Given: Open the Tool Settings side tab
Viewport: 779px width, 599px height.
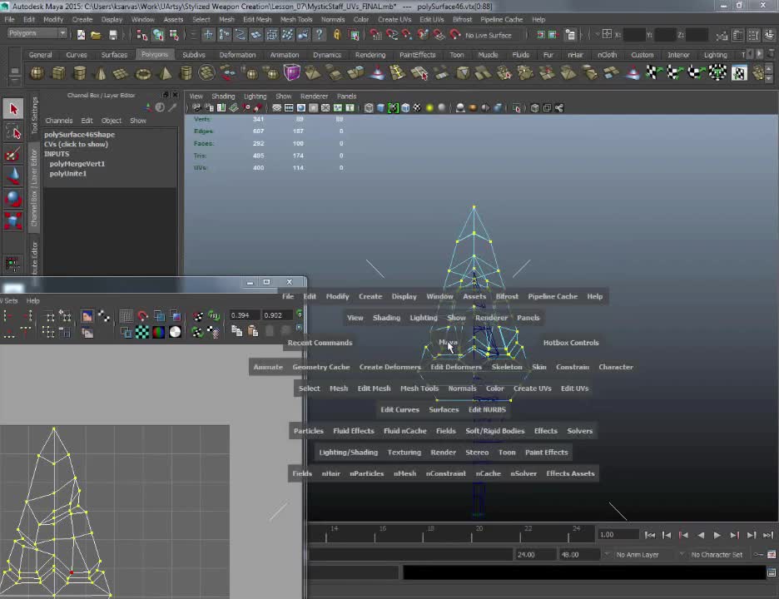Looking at the screenshot, I should coord(34,116).
